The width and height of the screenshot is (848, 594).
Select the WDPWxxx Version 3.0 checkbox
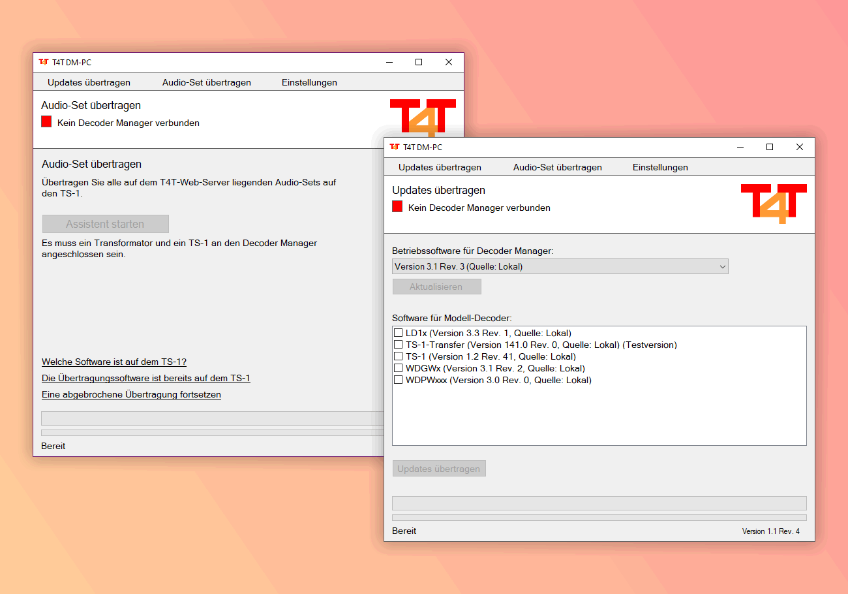(x=398, y=380)
